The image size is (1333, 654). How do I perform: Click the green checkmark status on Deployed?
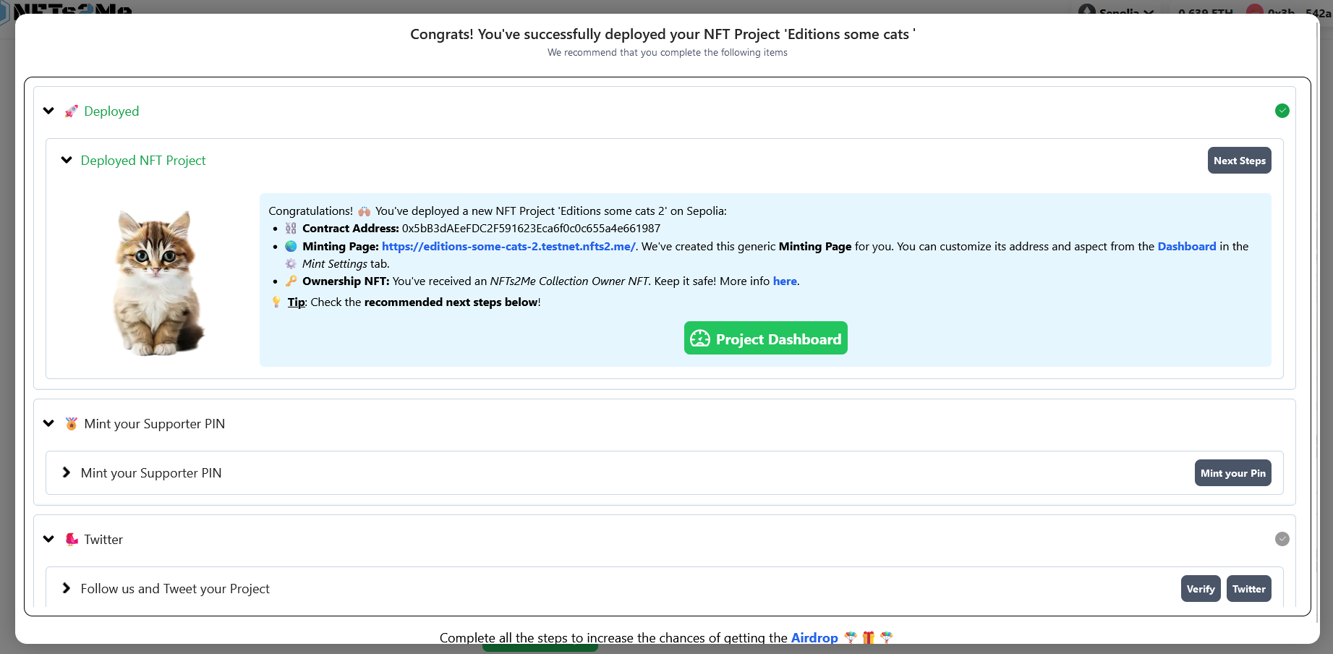coord(1282,111)
